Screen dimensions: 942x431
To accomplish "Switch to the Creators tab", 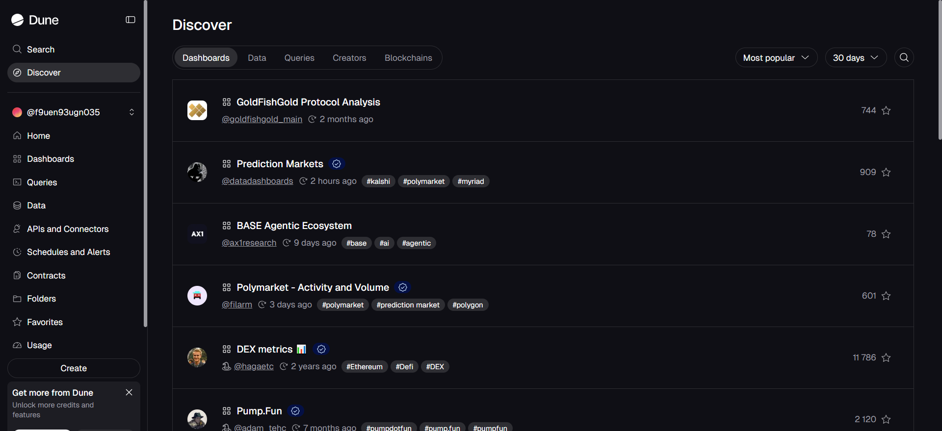I will click(349, 58).
